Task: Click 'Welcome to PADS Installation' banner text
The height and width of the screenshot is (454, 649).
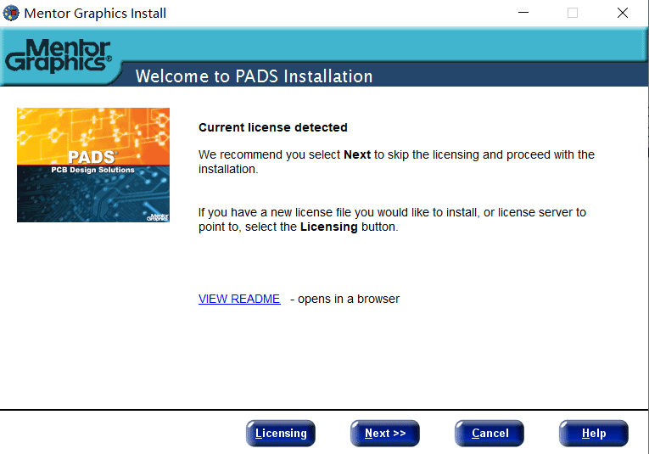Action: [255, 76]
